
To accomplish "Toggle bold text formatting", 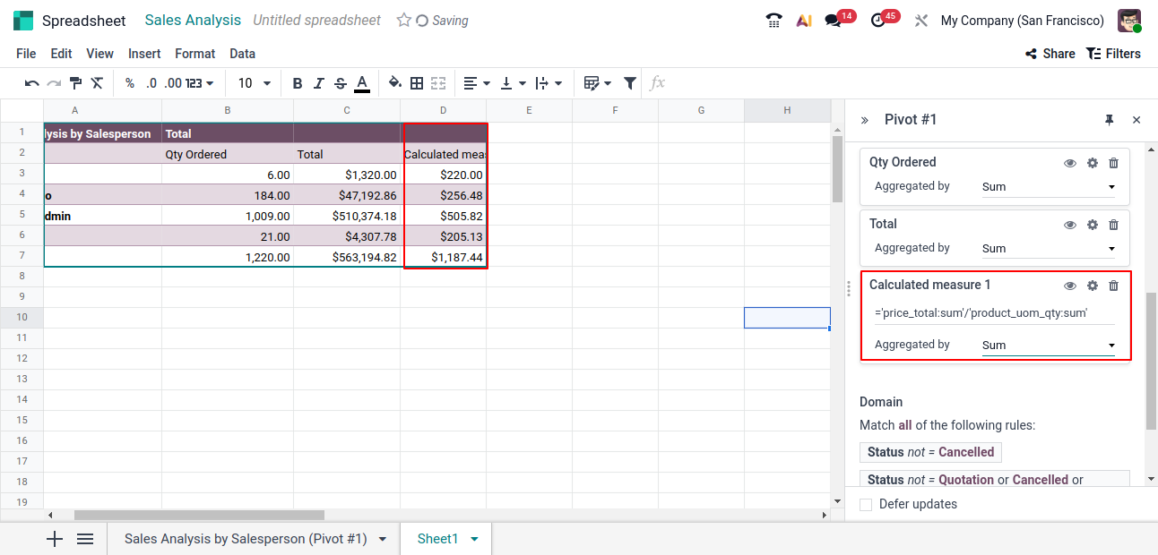I will click(x=298, y=83).
